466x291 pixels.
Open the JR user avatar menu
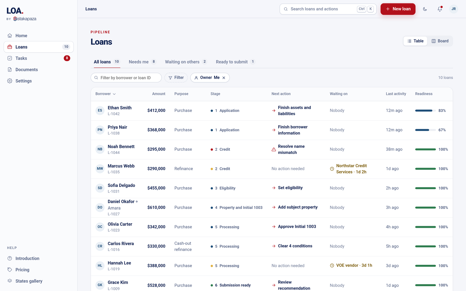tap(453, 9)
